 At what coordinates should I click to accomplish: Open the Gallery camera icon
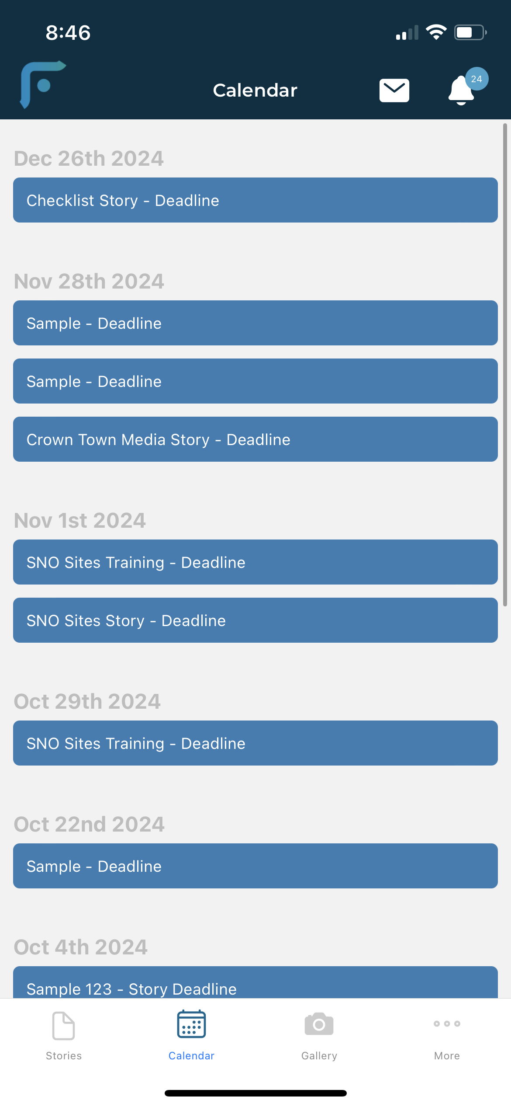[x=319, y=1024]
